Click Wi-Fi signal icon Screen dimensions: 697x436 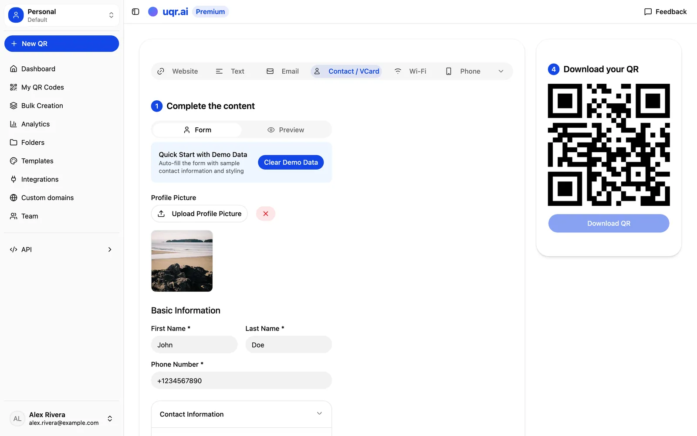pyautogui.click(x=398, y=71)
